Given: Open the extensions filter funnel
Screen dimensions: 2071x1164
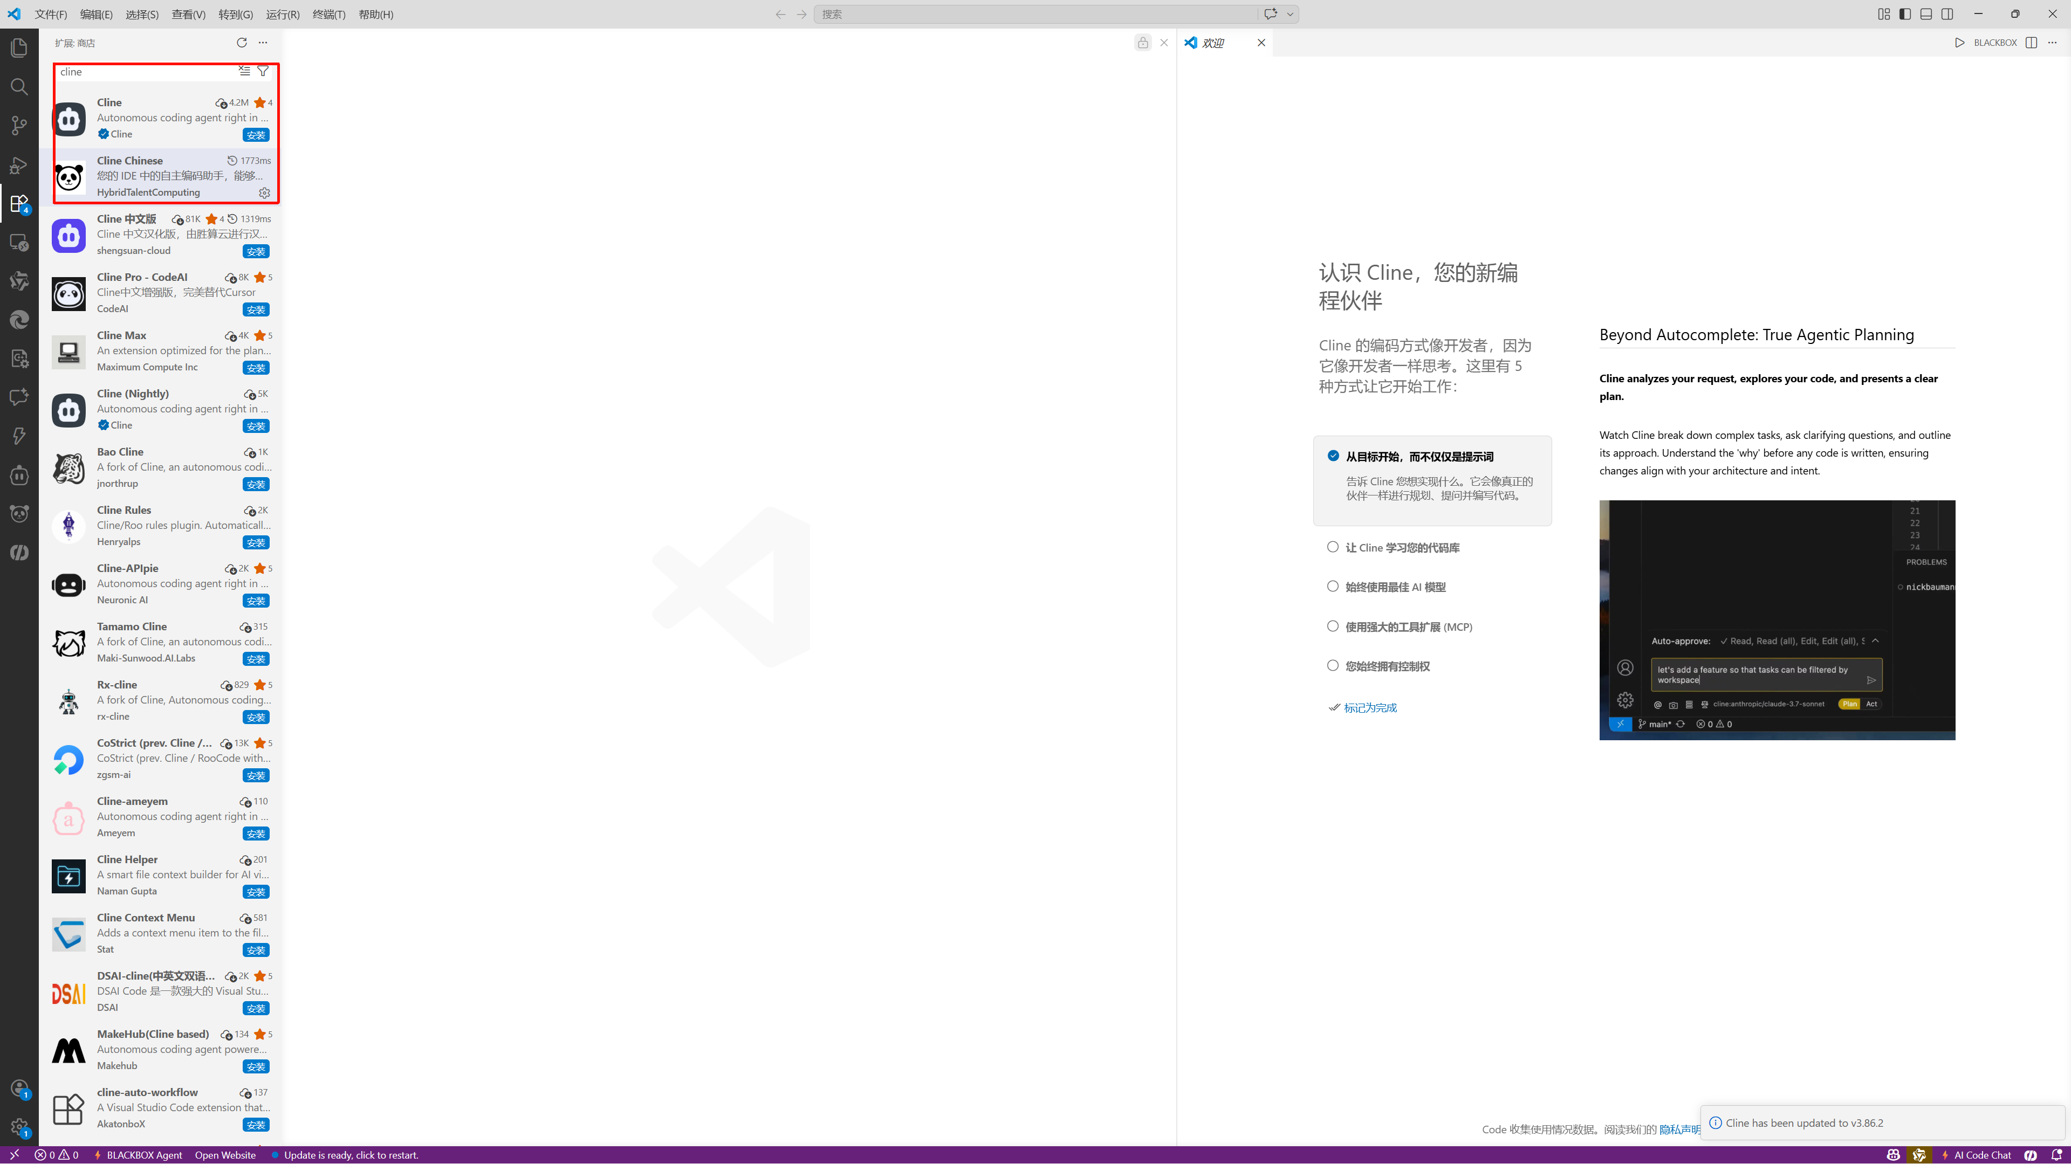Looking at the screenshot, I should [x=263, y=72].
